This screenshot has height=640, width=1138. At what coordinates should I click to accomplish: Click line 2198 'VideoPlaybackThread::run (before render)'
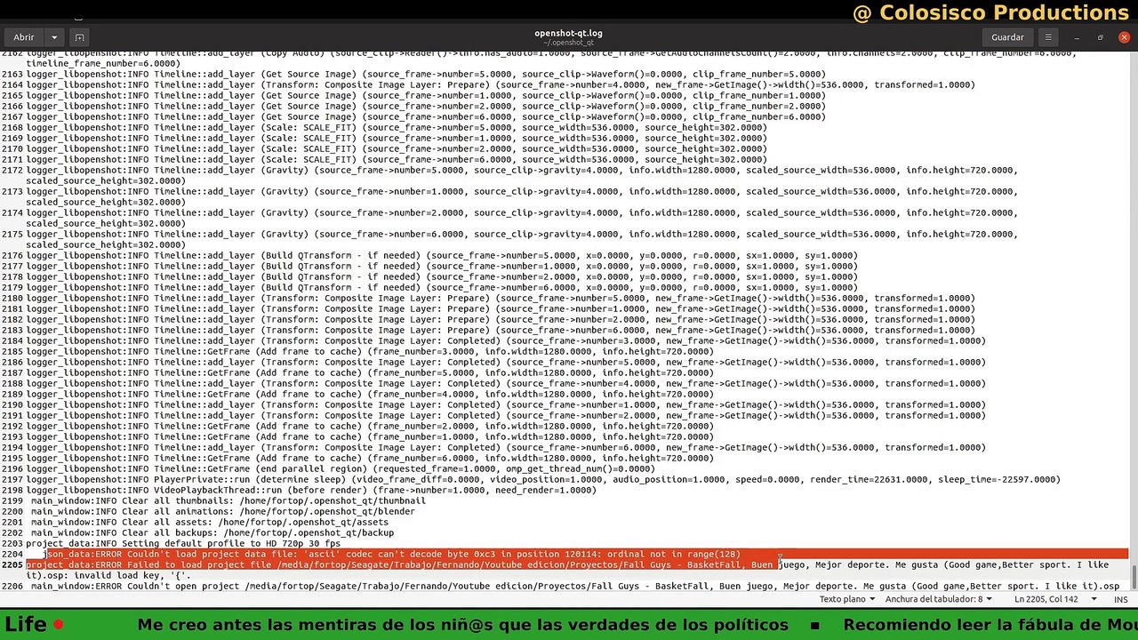[311, 490]
